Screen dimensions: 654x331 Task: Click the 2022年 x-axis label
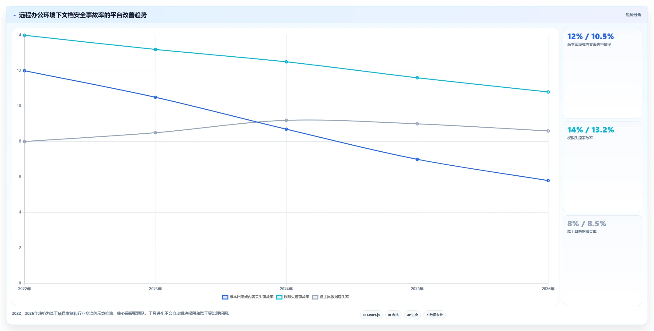(x=24, y=289)
